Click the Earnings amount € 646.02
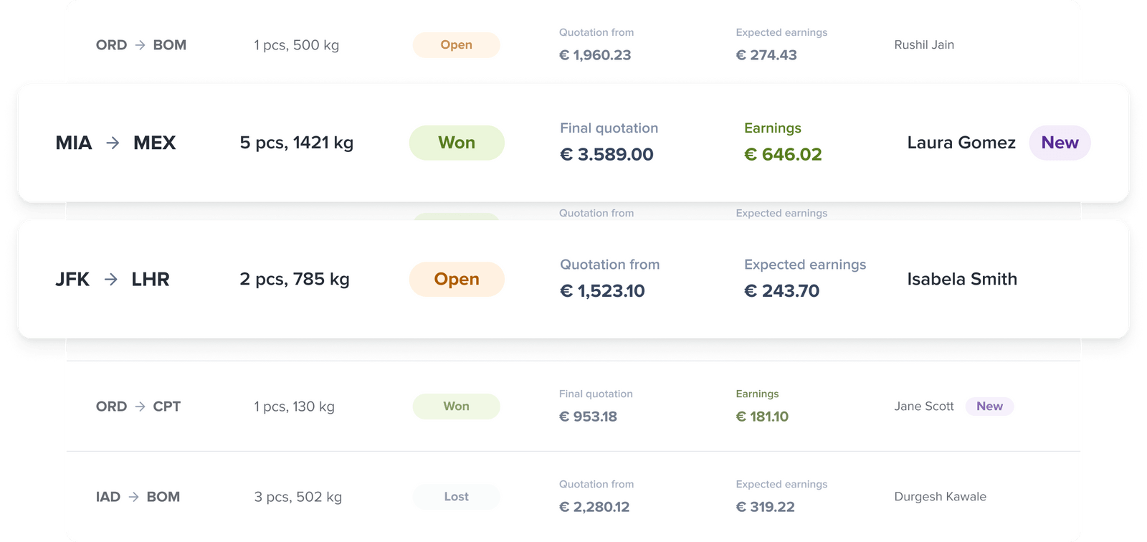 tap(783, 154)
